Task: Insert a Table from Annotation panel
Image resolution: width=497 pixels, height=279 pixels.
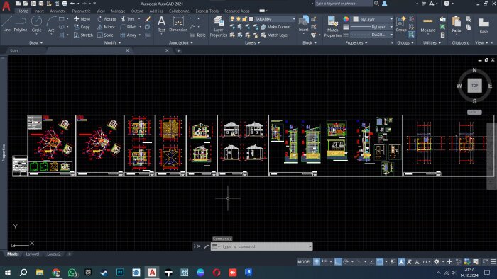Action: 198,35
